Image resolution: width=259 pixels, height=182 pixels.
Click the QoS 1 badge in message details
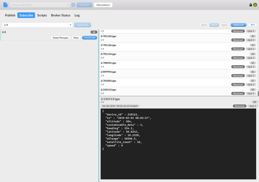253,106
